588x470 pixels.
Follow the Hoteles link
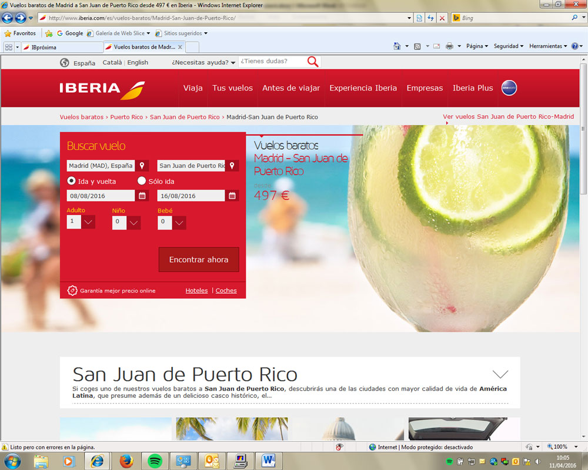pyautogui.click(x=196, y=290)
